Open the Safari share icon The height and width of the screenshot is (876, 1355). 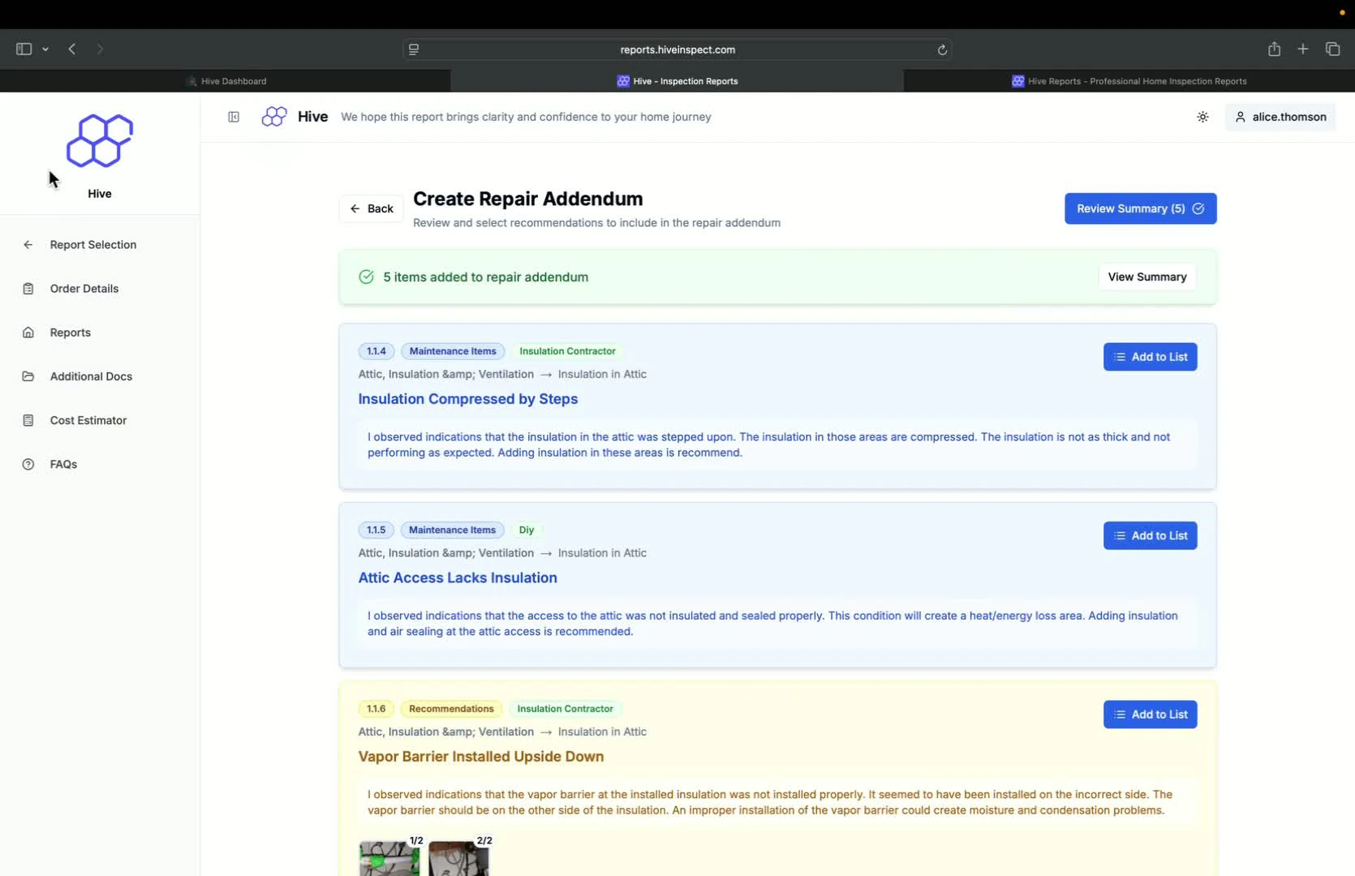coord(1274,49)
